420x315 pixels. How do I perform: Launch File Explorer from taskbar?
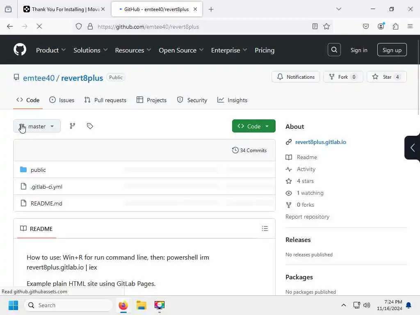pos(141,305)
